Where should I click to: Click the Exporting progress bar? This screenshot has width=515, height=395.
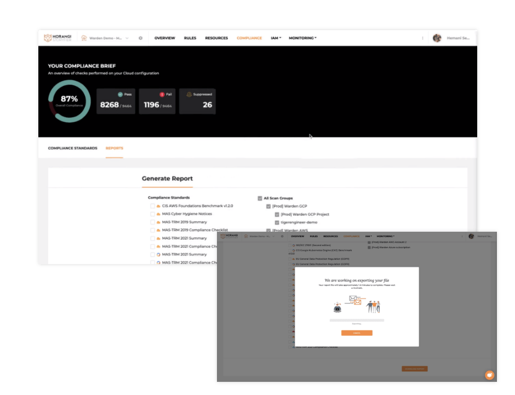click(x=357, y=320)
